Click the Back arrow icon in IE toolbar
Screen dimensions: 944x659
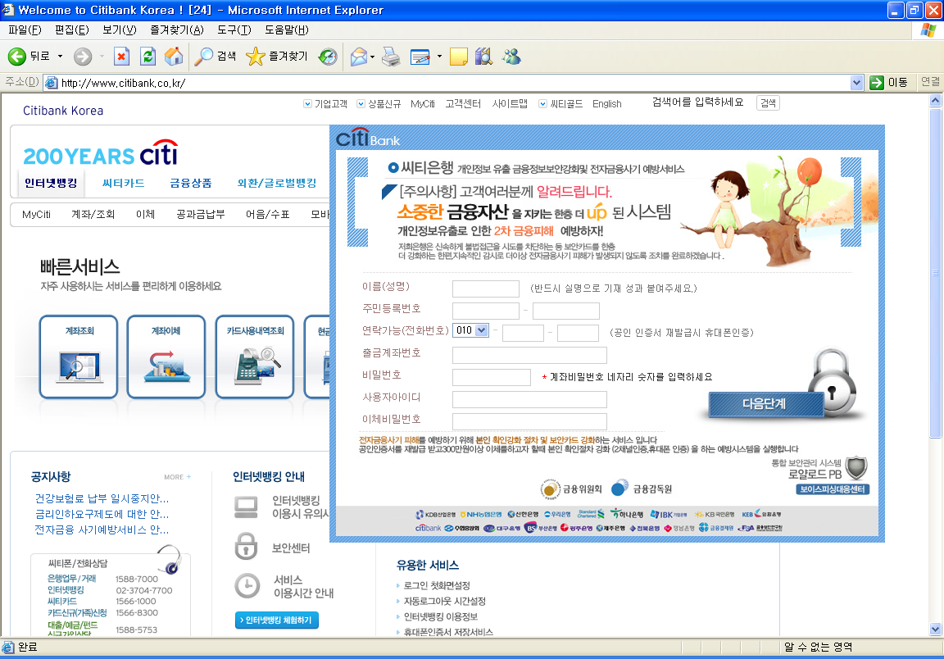(x=17, y=57)
